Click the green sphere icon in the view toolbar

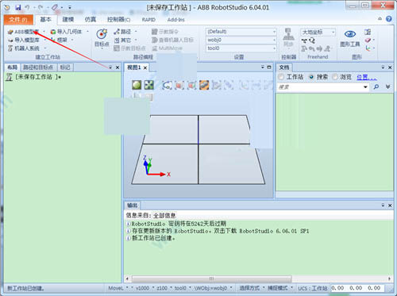(137, 85)
